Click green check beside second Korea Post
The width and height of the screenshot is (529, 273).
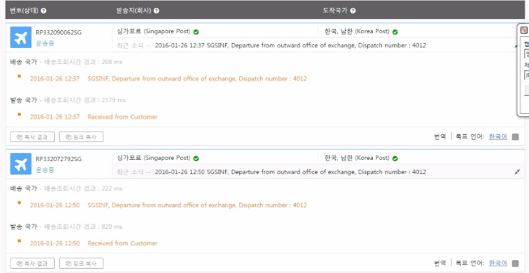pos(395,159)
